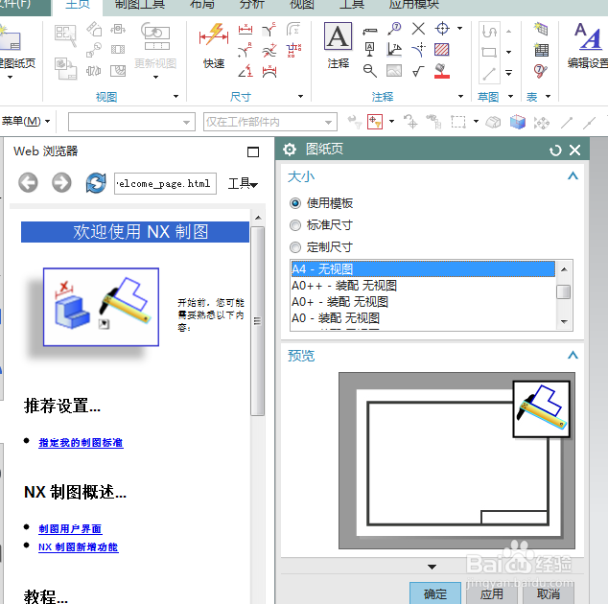Collapse the 预览 section
The width and height of the screenshot is (608, 604).
(573, 355)
